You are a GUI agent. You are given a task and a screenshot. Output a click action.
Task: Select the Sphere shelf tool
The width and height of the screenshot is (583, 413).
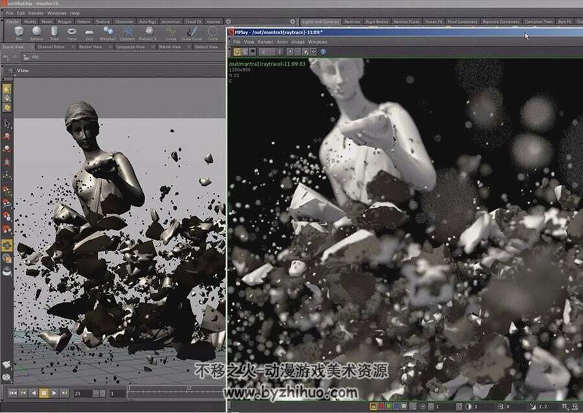tap(36, 33)
